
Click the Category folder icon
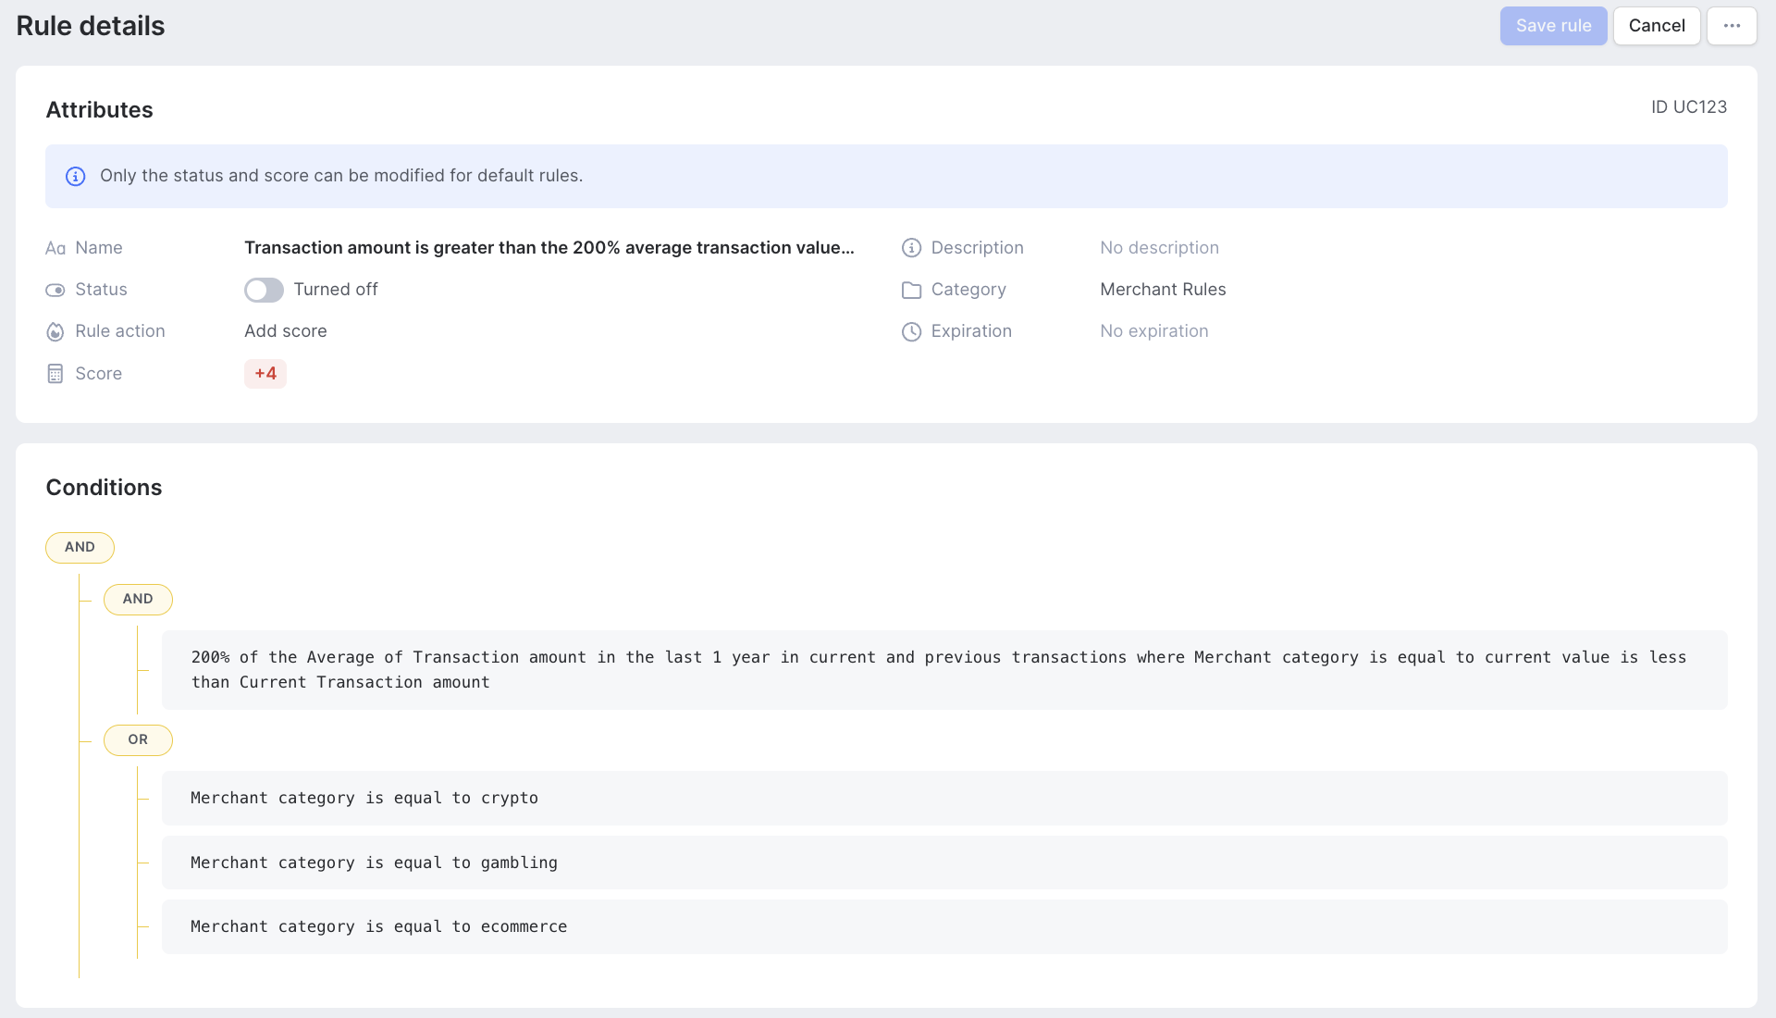click(911, 290)
